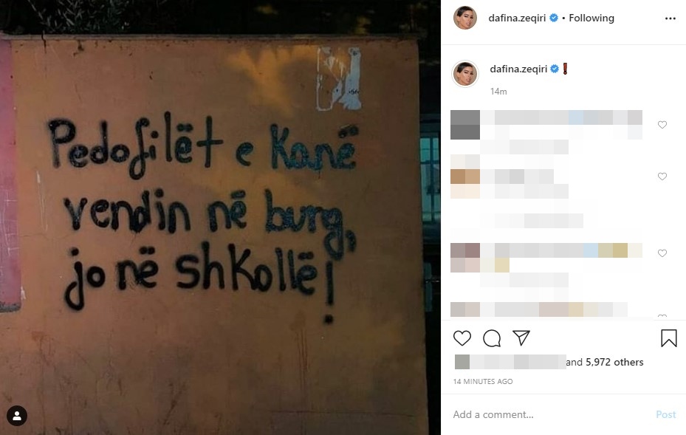Viewport: 686px width, 435px height.
Task: Like the first comment
Action: 662,125
